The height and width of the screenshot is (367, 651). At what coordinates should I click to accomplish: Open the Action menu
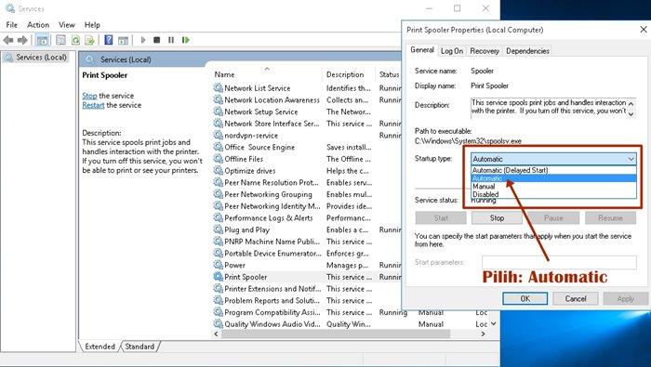click(x=38, y=25)
